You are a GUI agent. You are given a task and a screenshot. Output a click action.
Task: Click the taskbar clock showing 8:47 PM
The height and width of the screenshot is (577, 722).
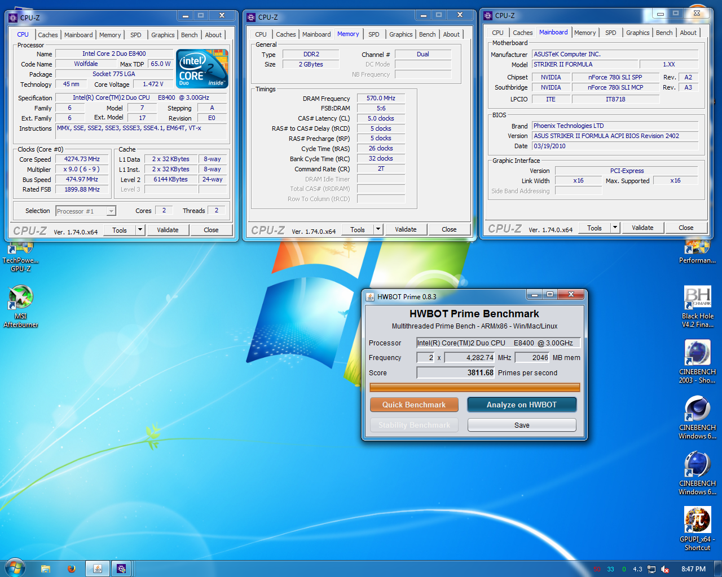tap(693, 569)
